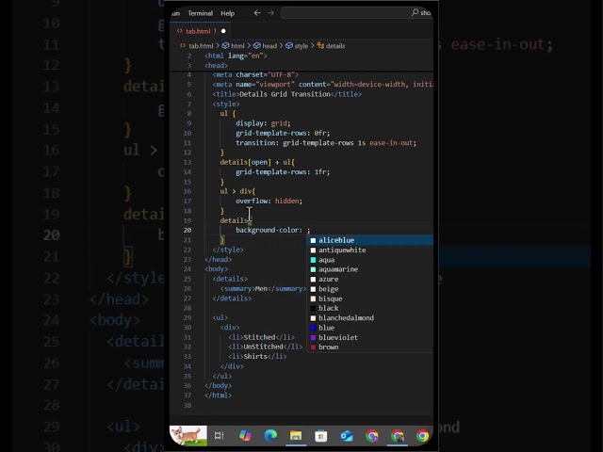
Task: Pick the aquamarine suggestion
Action: [x=370, y=269]
